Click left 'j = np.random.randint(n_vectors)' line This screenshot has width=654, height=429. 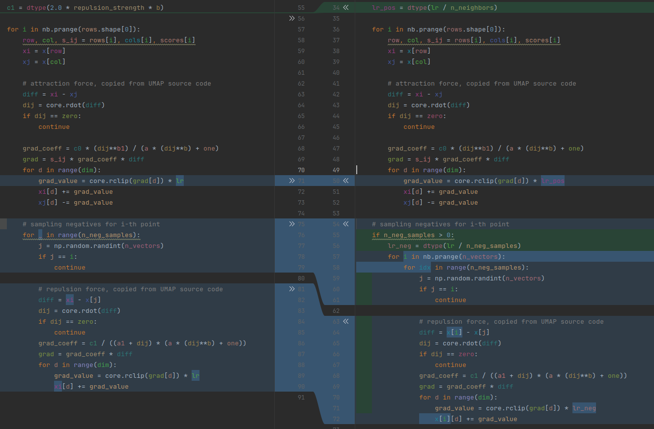pyautogui.click(x=101, y=245)
